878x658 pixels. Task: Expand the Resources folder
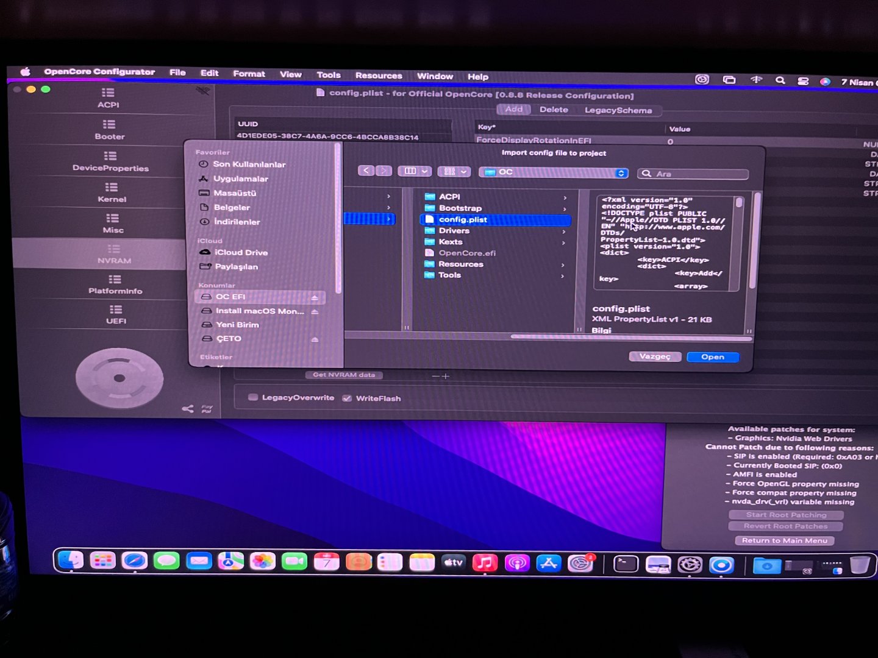[563, 265]
